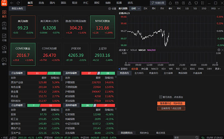The image size is (224, 139).
Task: Select the 美元指数 99.23 card
Action: tap(23, 27)
